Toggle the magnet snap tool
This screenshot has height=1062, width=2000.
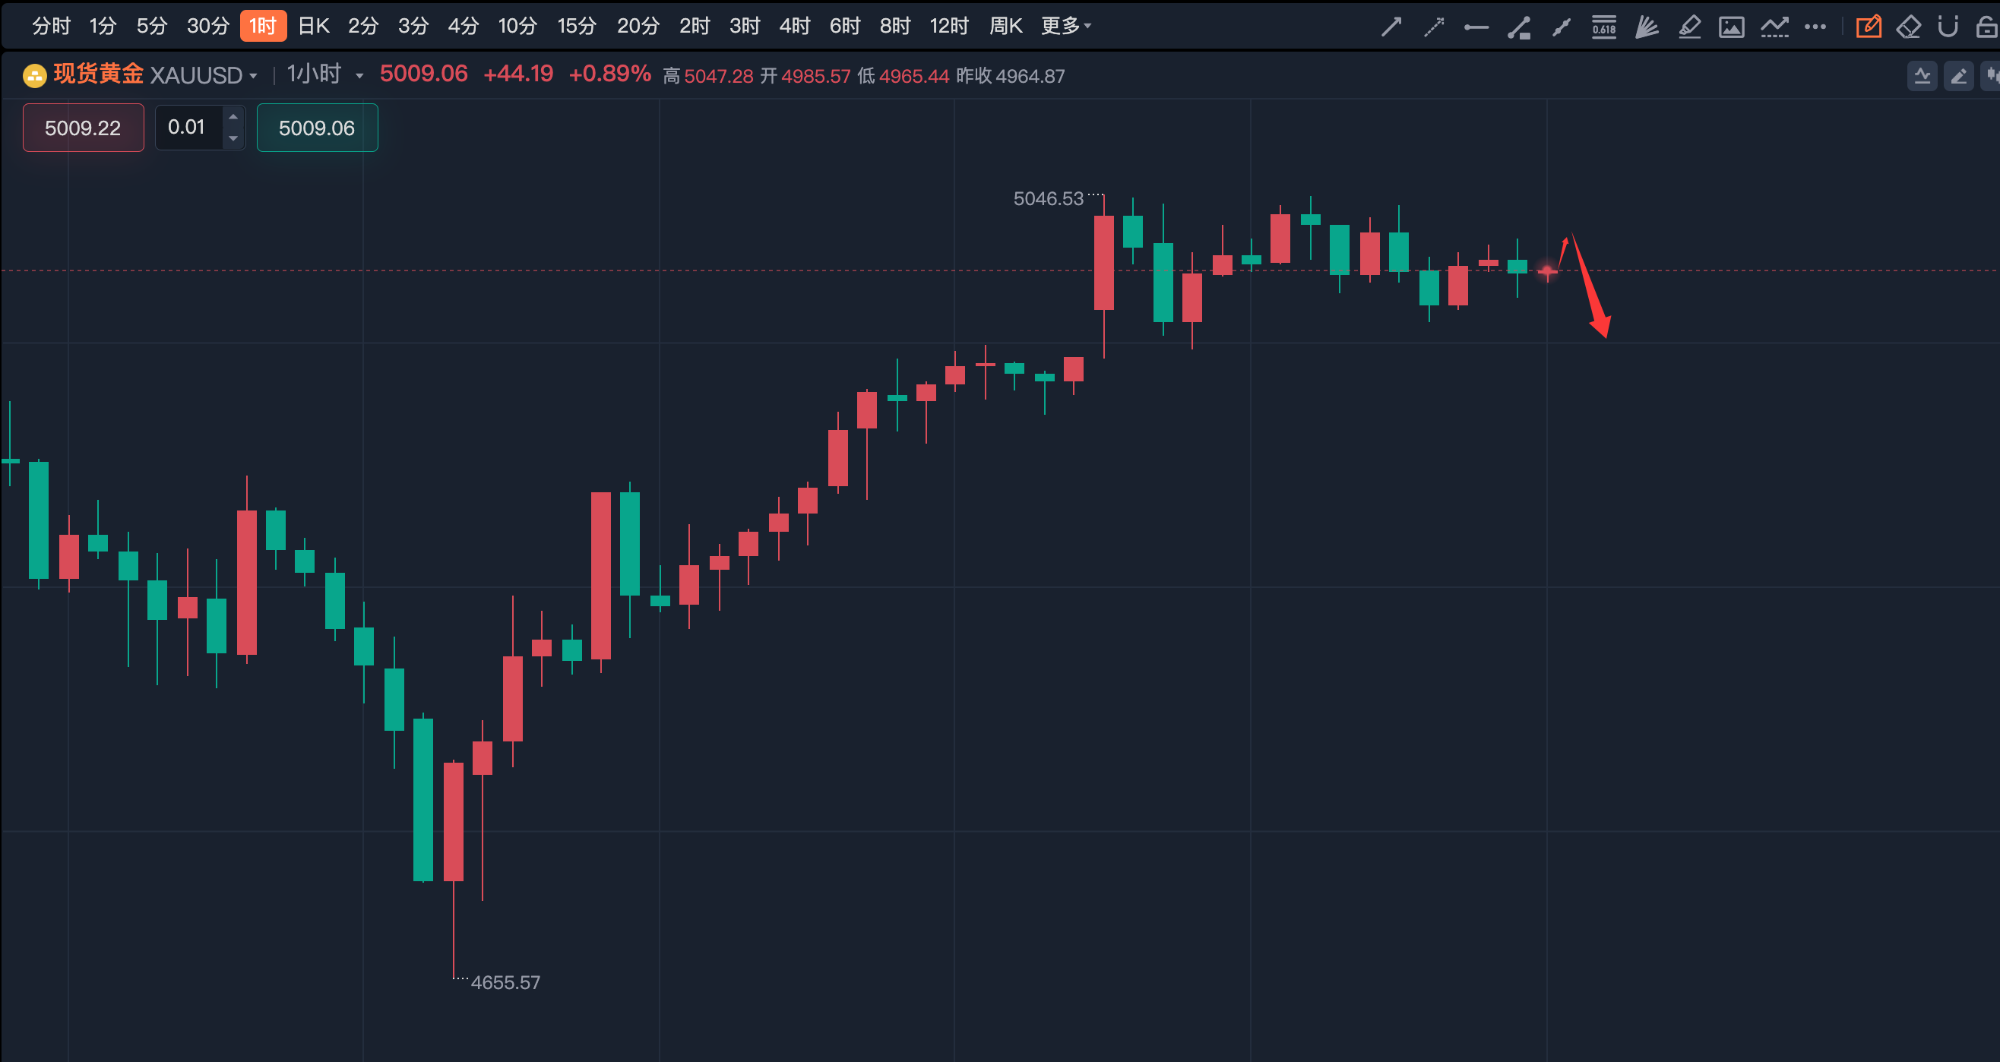click(1948, 27)
